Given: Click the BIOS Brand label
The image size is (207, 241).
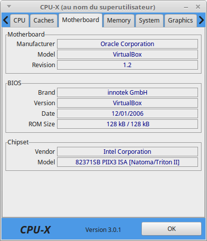Looking at the screenshot, I should pos(46,93).
